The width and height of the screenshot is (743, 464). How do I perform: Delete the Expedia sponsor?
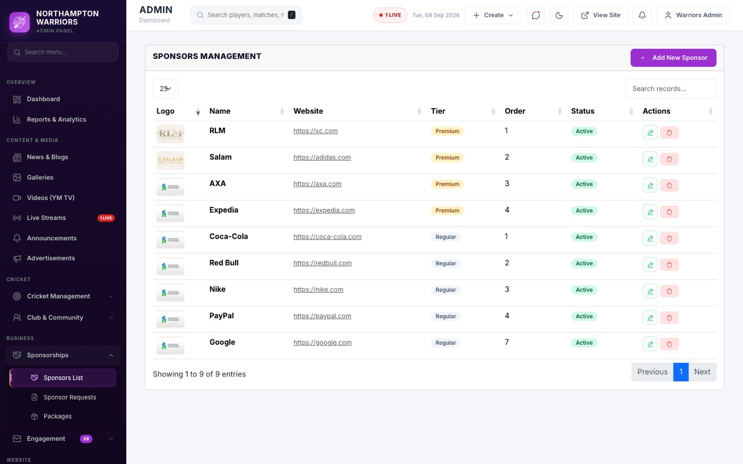tap(669, 212)
